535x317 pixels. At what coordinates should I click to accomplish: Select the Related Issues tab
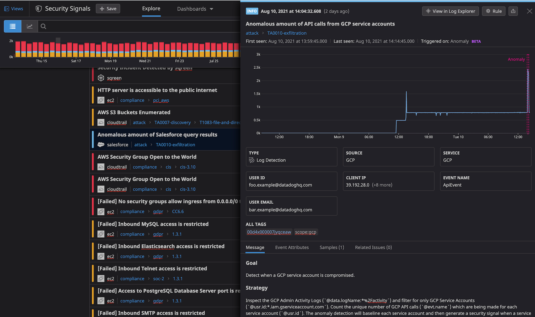373,247
